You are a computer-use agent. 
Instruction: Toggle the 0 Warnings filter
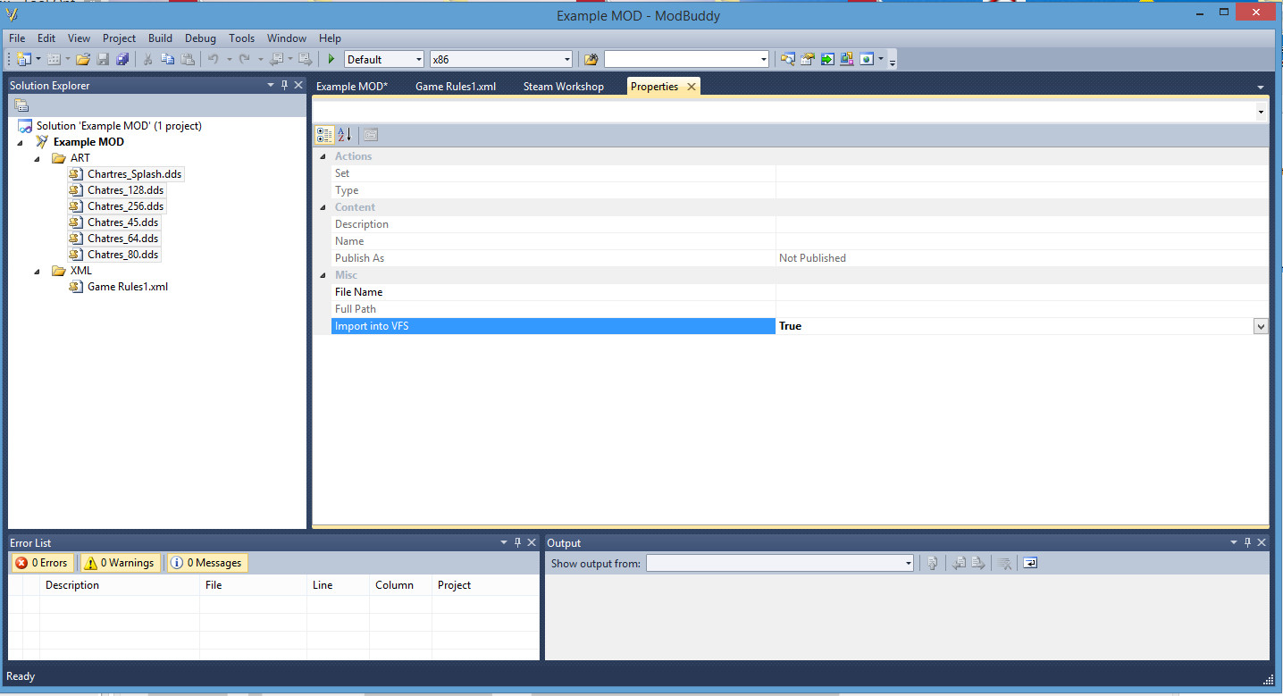[120, 563]
